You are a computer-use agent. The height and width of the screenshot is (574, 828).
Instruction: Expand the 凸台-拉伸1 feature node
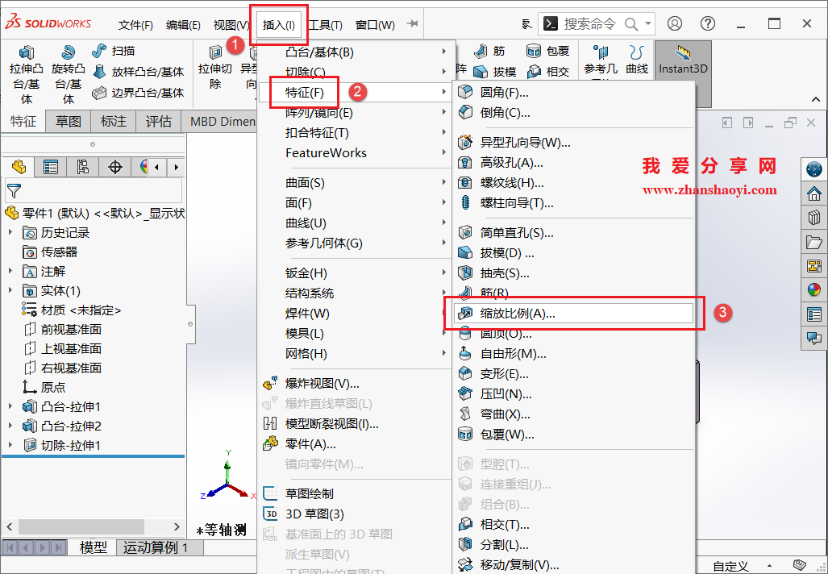click(x=10, y=406)
